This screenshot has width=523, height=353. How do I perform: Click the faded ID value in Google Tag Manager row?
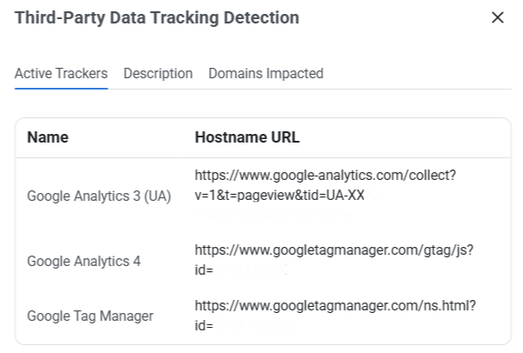click(256, 326)
